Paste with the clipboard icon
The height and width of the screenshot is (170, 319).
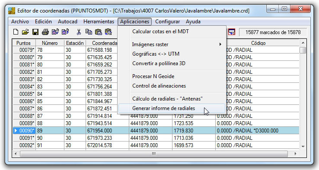99,32
